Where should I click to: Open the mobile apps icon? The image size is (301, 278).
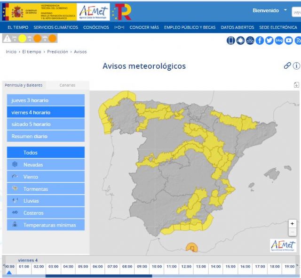pos(231,41)
